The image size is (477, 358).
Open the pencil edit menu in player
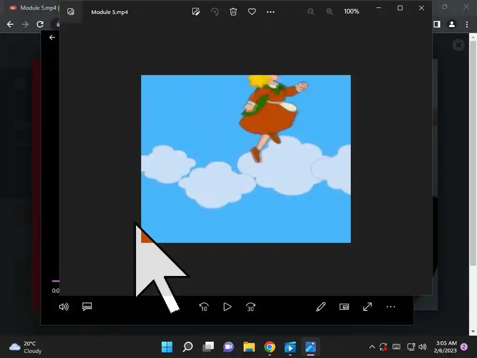click(x=321, y=307)
